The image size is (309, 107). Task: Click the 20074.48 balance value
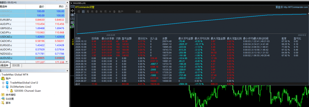point(167,41)
